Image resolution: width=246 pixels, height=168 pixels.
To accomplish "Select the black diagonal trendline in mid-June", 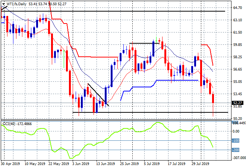I will pos(98,95).
